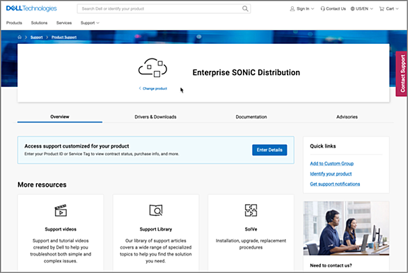This screenshot has width=408, height=273.
Task: Open the Solutions menu
Action: [x=39, y=23]
